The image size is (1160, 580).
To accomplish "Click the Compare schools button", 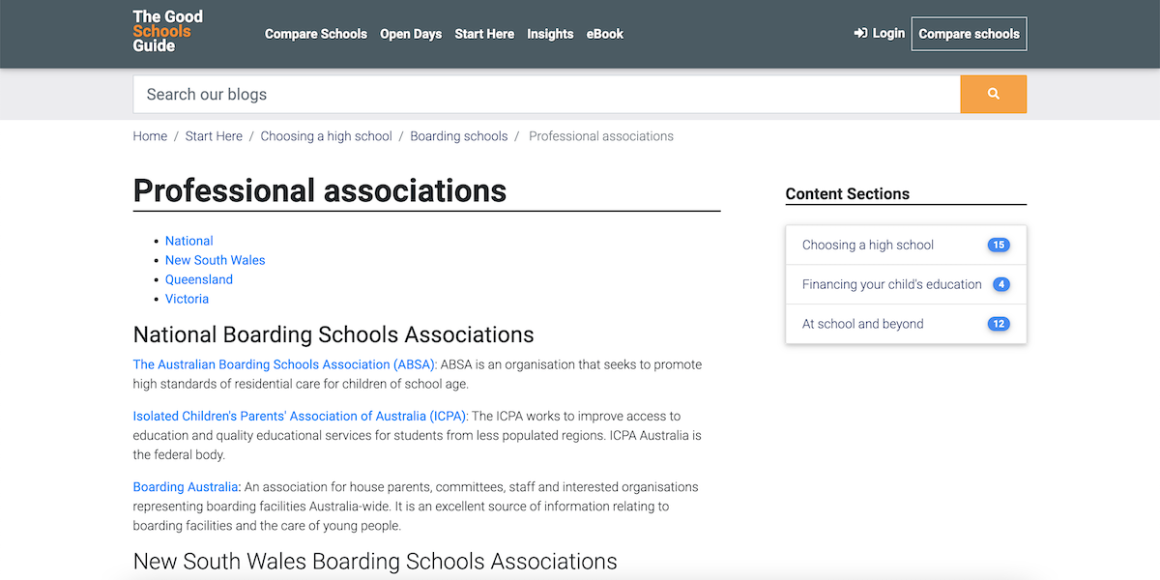I will (969, 33).
